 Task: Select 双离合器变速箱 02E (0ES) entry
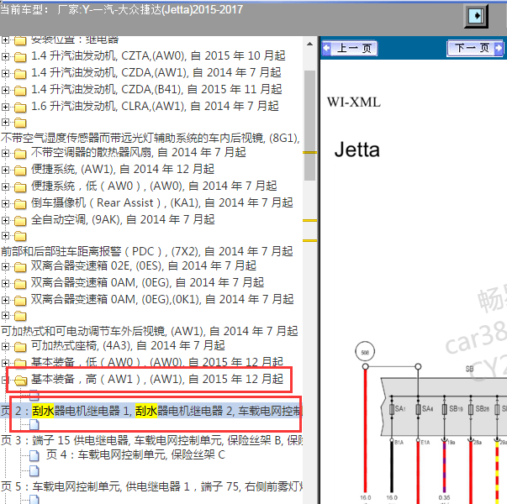(x=144, y=266)
